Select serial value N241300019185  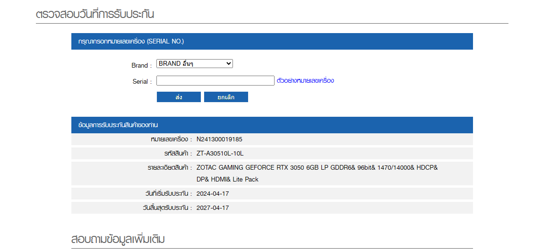(x=220, y=139)
